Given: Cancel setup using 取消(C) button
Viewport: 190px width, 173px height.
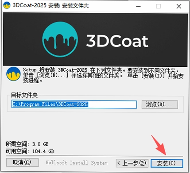Looking at the screenshot, I should [x=23, y=162].
